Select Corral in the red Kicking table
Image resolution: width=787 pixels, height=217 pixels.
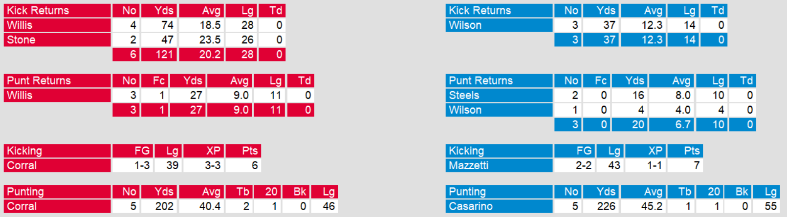pyautogui.click(x=57, y=166)
